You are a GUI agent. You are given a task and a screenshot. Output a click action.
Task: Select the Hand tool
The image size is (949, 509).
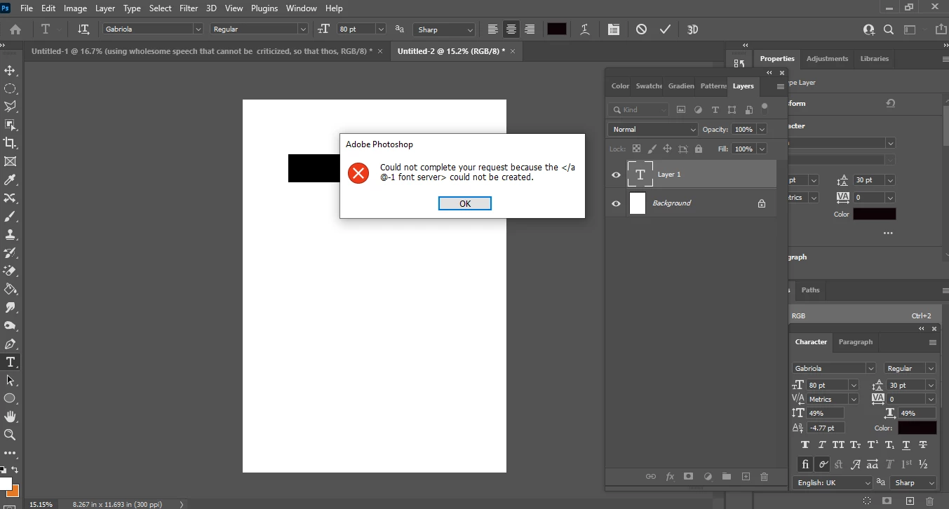click(x=11, y=416)
